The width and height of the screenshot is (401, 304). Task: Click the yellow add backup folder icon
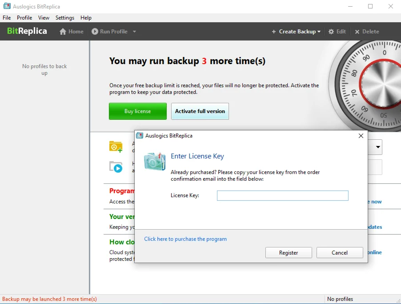(x=116, y=146)
